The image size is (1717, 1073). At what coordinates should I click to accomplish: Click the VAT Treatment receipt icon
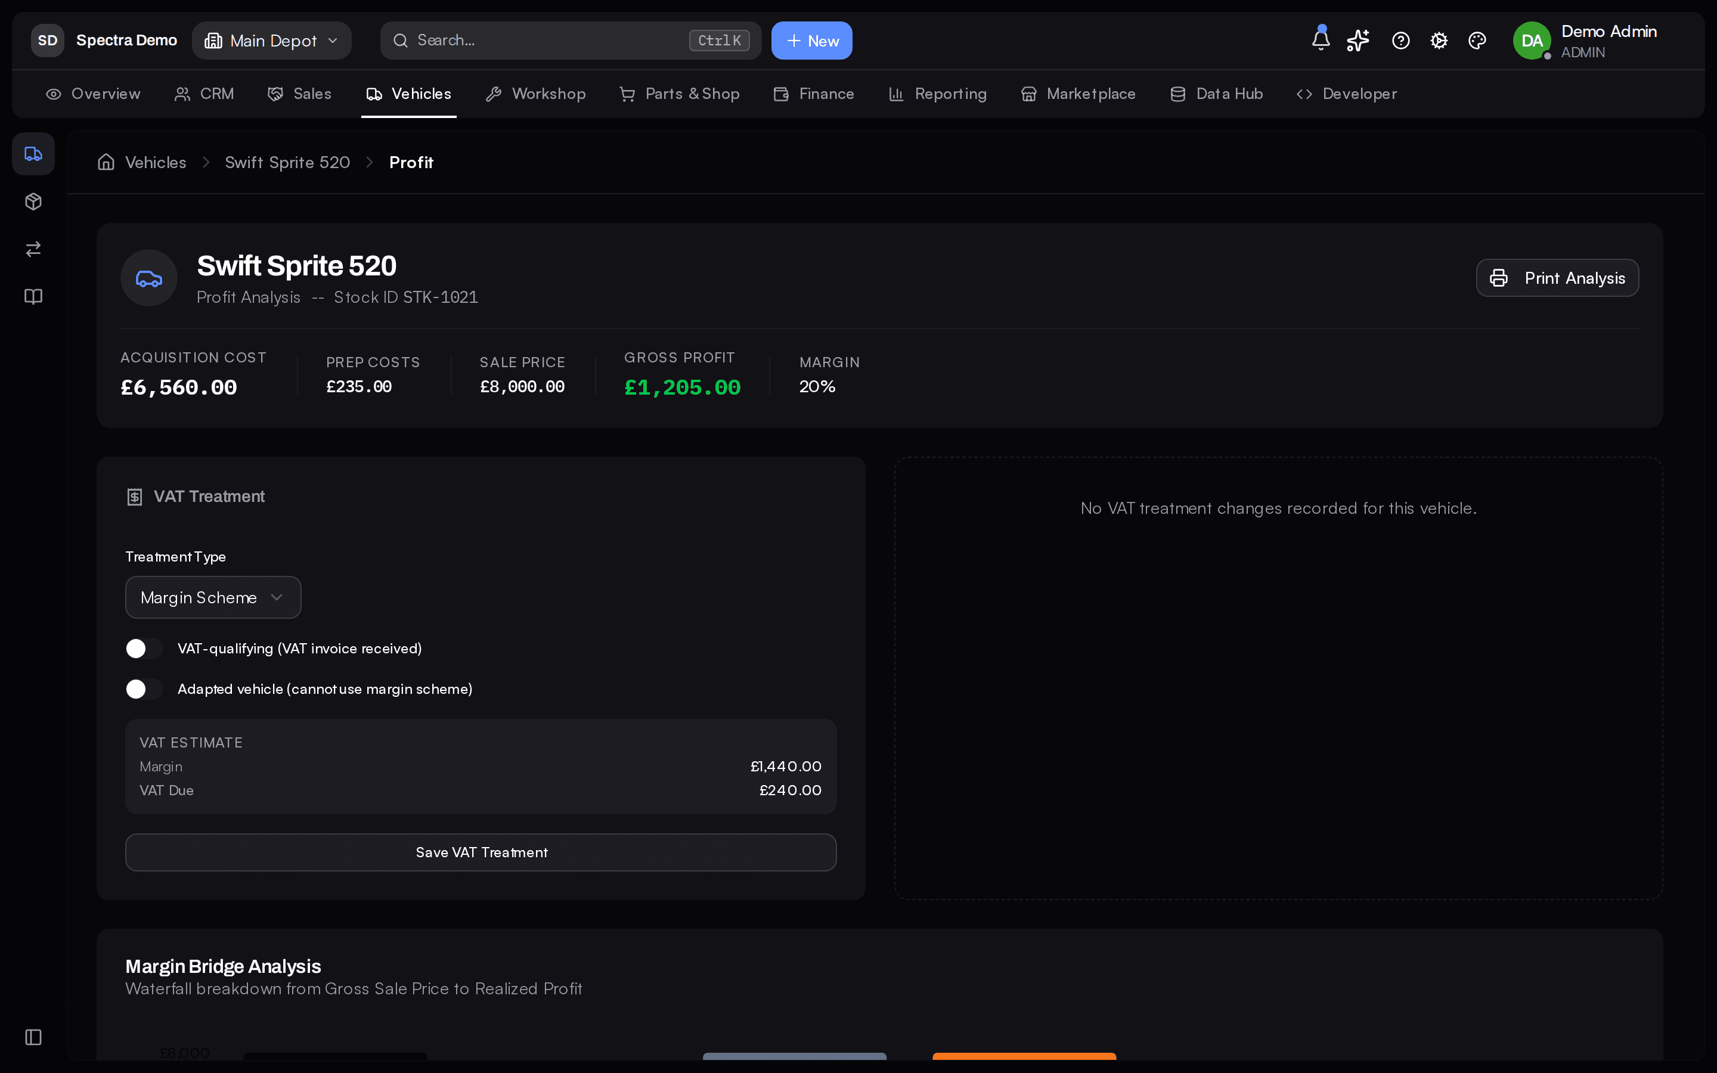pyautogui.click(x=134, y=497)
